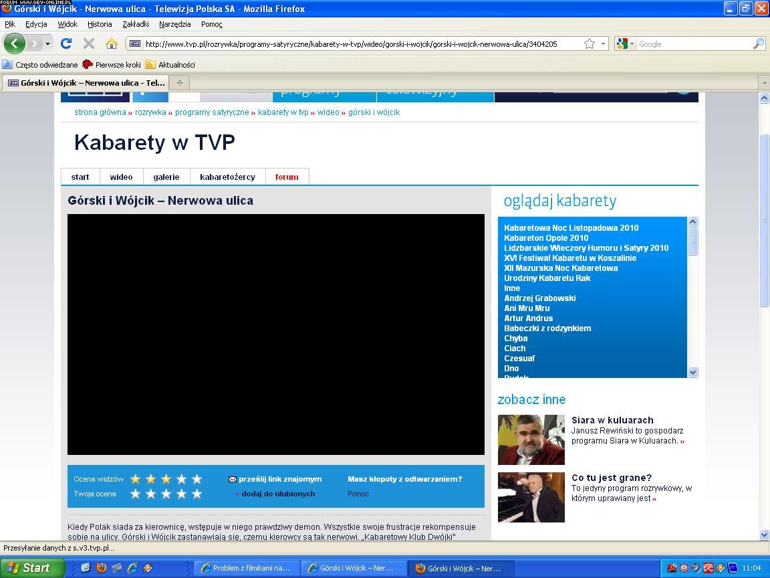Bookmark this page with the star icon
770x578 pixels.
tap(590, 43)
